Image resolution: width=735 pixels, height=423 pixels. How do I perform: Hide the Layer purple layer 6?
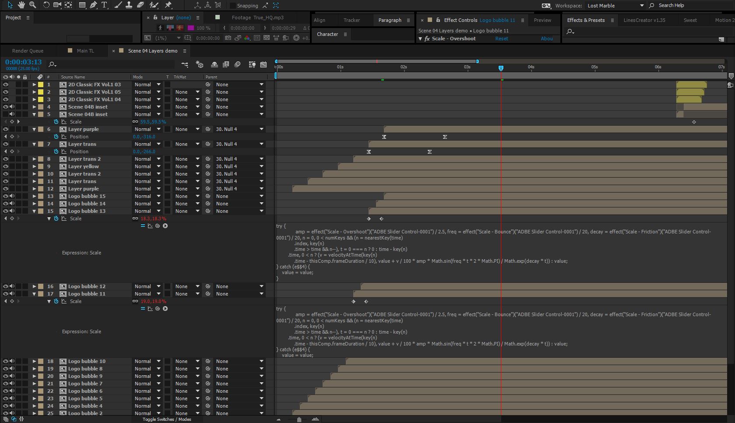pyautogui.click(x=6, y=129)
